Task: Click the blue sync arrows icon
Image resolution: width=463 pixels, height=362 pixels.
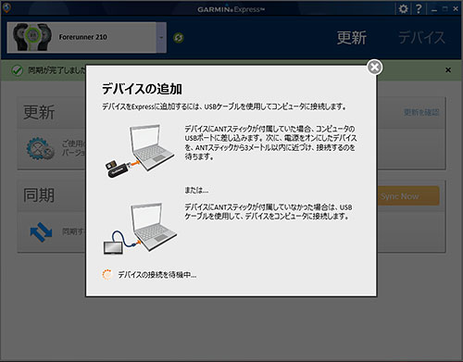Action: (x=41, y=231)
